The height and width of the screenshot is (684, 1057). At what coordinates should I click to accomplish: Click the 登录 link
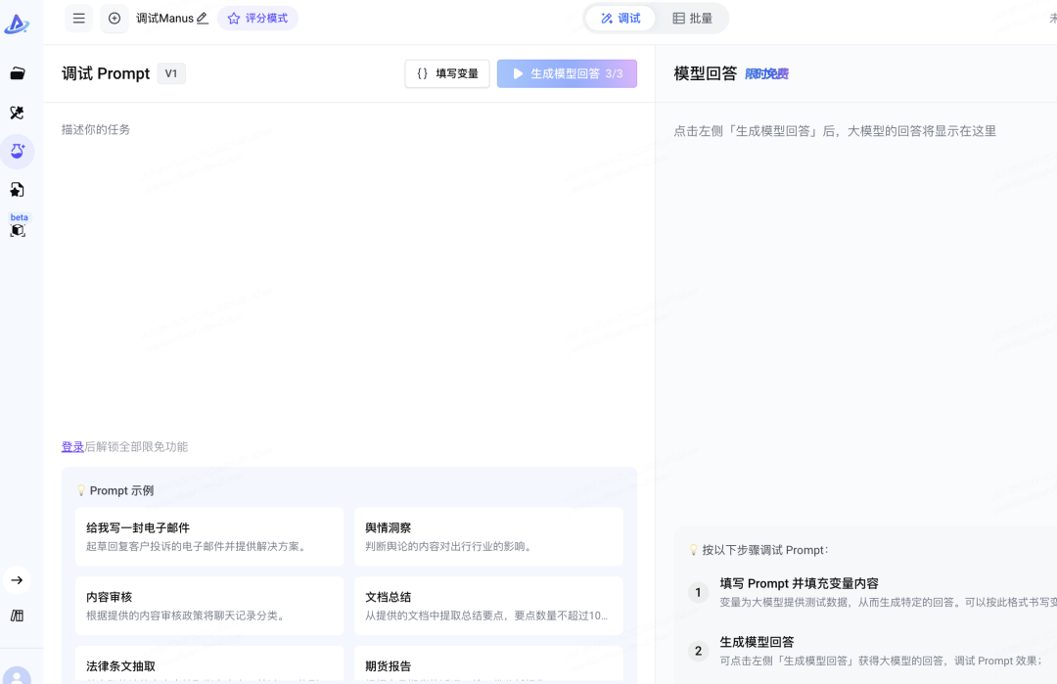(72, 447)
